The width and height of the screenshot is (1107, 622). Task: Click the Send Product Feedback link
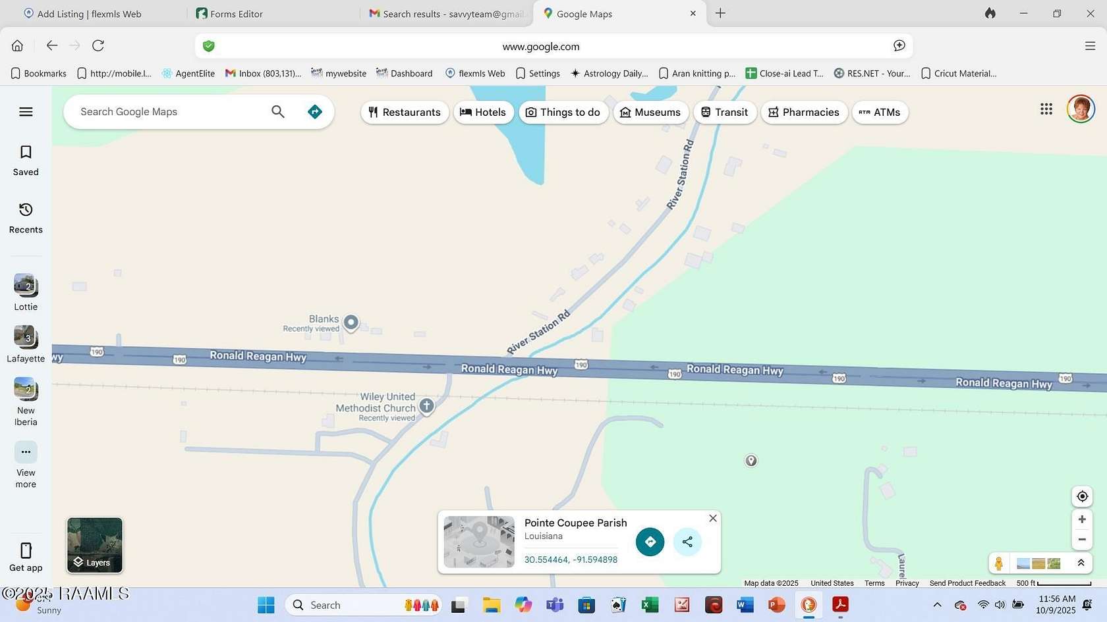[x=967, y=583]
